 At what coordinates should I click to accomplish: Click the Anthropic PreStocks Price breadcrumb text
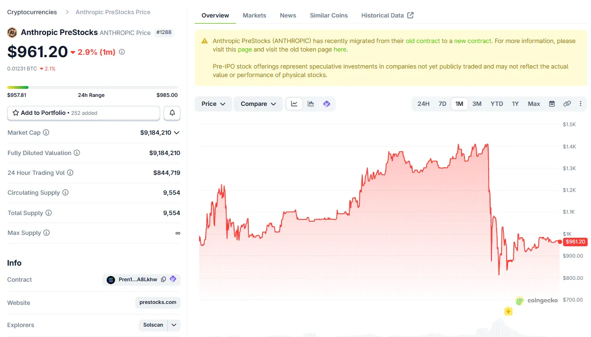[x=113, y=12]
